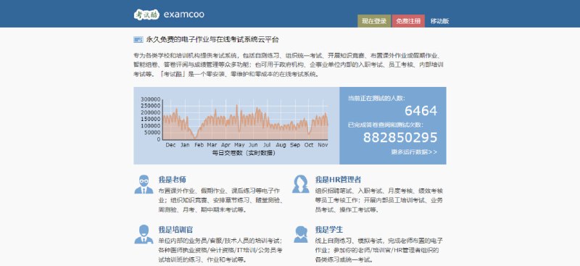Image resolution: width=580 pixels, height=266 pixels.
Task: Click the small icon beside the 永久免费 heading
Action: pos(138,39)
